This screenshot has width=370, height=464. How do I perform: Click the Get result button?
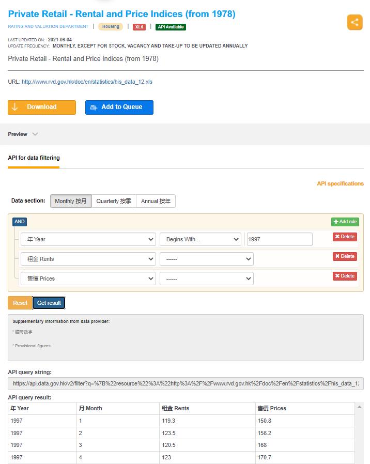click(x=49, y=303)
